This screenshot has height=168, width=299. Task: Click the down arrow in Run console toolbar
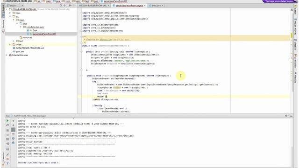(x=13, y=126)
